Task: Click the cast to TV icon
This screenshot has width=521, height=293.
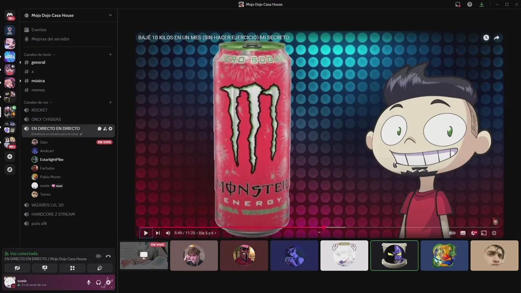Action: click(x=484, y=233)
